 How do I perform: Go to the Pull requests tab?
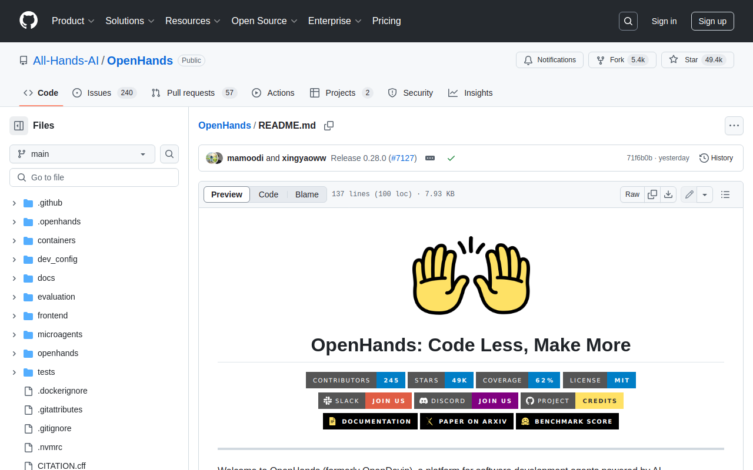194,93
